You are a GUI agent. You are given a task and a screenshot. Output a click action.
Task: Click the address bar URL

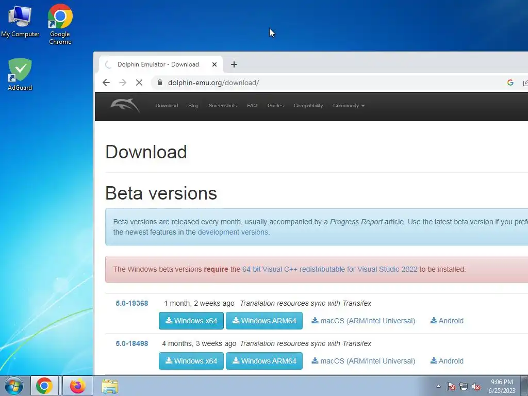tap(213, 82)
